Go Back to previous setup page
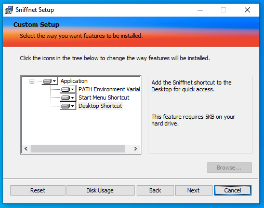The width and height of the screenshot is (264, 208). pos(155,190)
